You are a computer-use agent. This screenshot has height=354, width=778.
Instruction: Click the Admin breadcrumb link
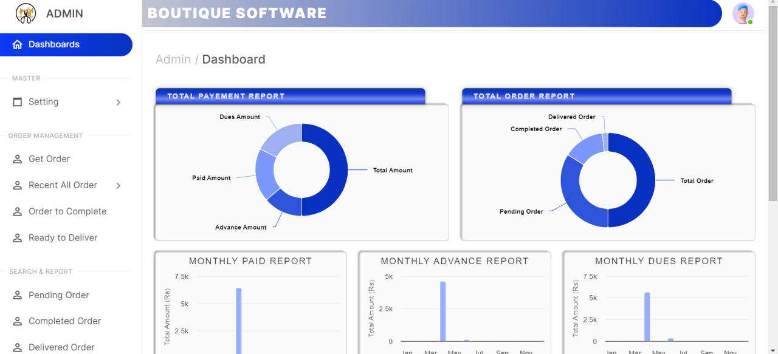[x=173, y=59]
